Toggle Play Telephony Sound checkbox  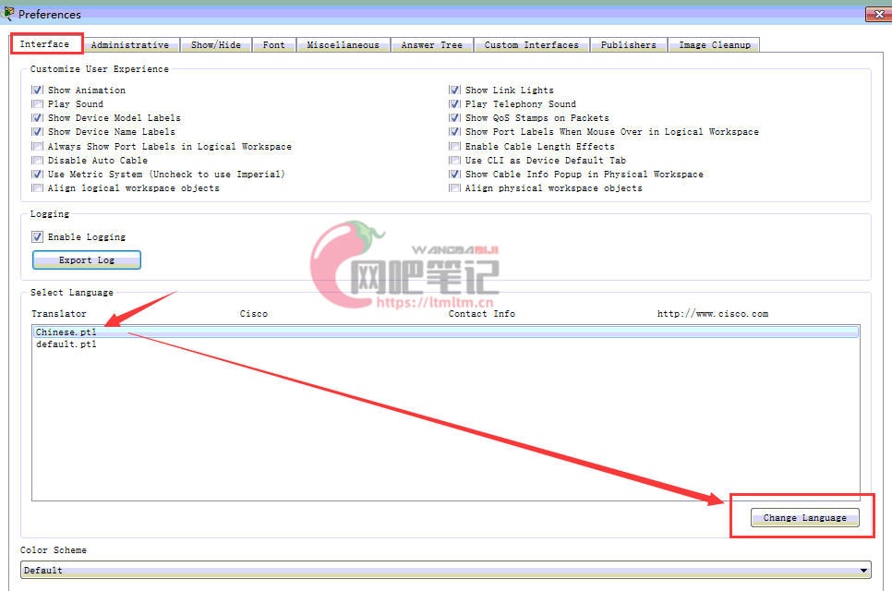point(454,104)
